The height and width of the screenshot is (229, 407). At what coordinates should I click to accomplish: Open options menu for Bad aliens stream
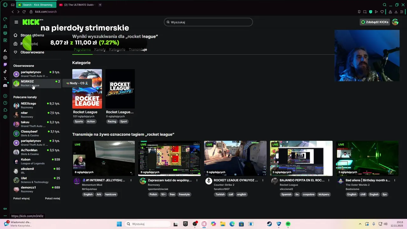tap(395, 180)
